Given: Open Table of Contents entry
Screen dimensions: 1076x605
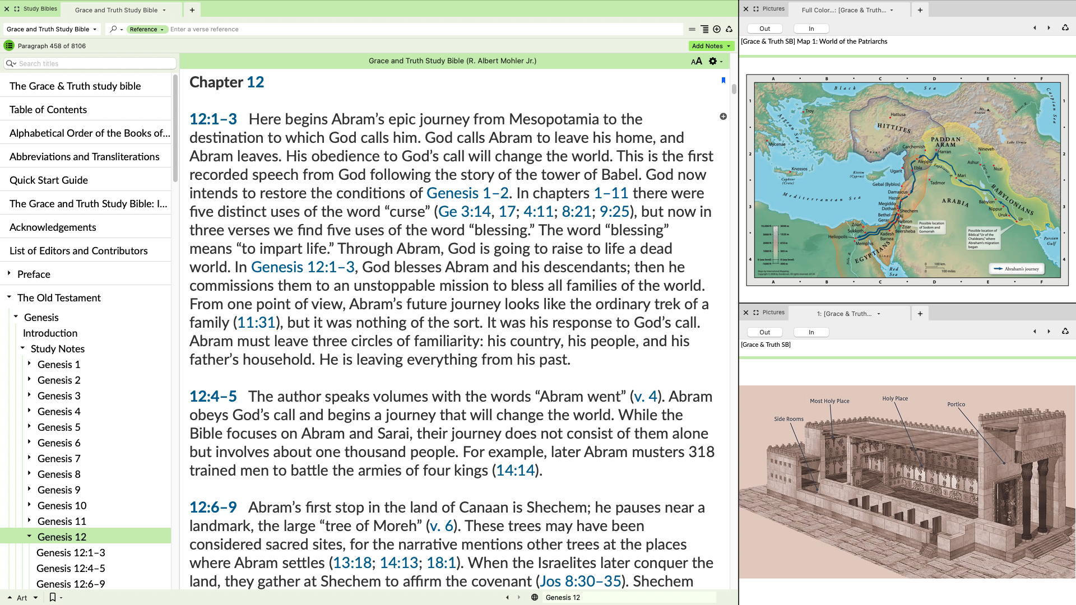Looking at the screenshot, I should click(48, 109).
